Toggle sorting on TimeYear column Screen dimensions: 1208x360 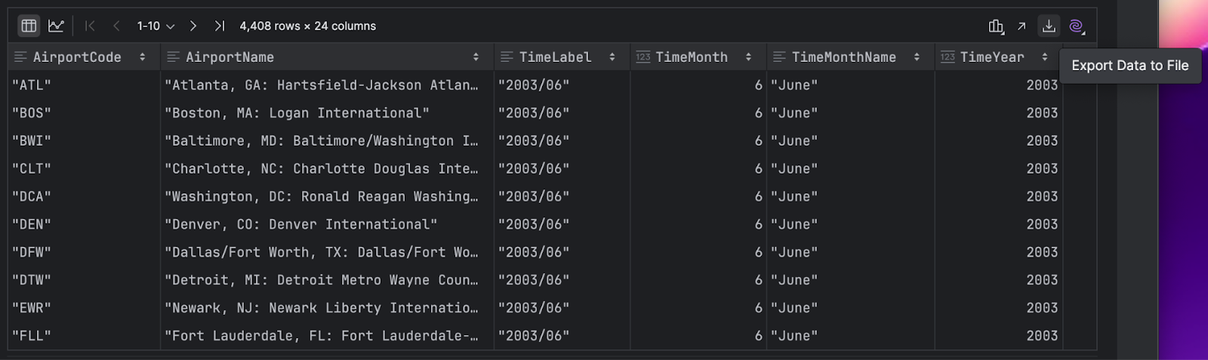(x=1045, y=57)
